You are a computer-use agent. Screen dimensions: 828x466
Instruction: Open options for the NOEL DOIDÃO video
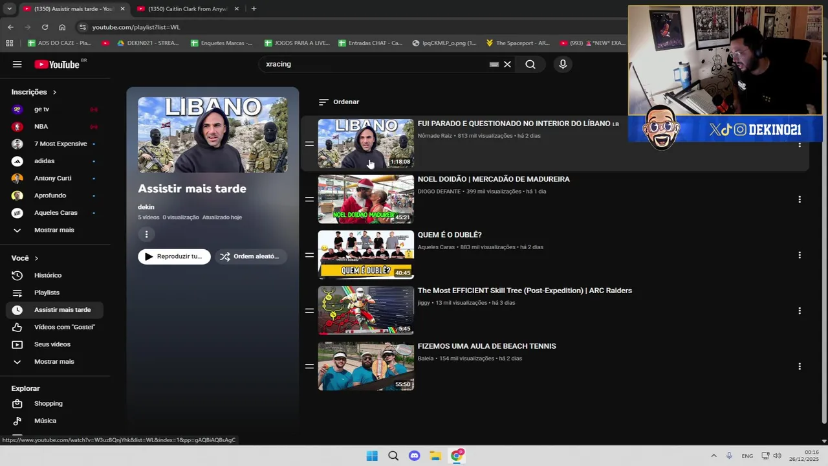[x=800, y=199]
